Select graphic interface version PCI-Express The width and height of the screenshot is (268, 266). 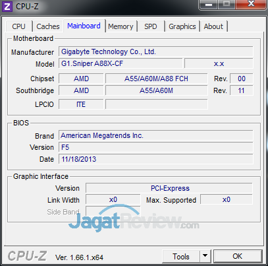(169, 188)
